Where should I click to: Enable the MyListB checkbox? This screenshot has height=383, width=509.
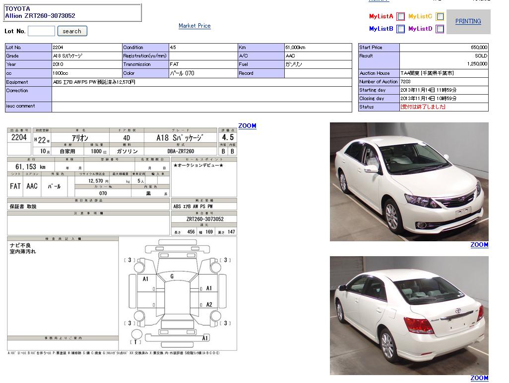pos(400,29)
